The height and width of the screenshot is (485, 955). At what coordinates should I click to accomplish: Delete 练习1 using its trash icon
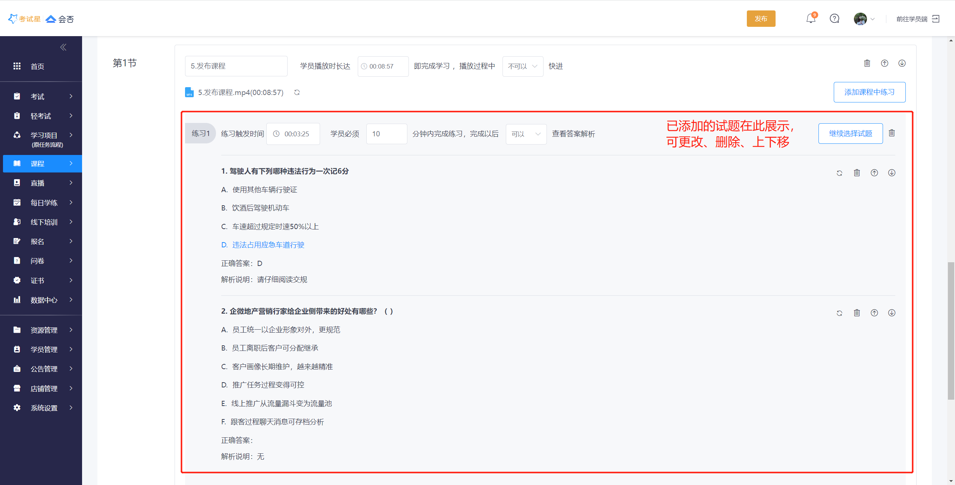pos(892,133)
